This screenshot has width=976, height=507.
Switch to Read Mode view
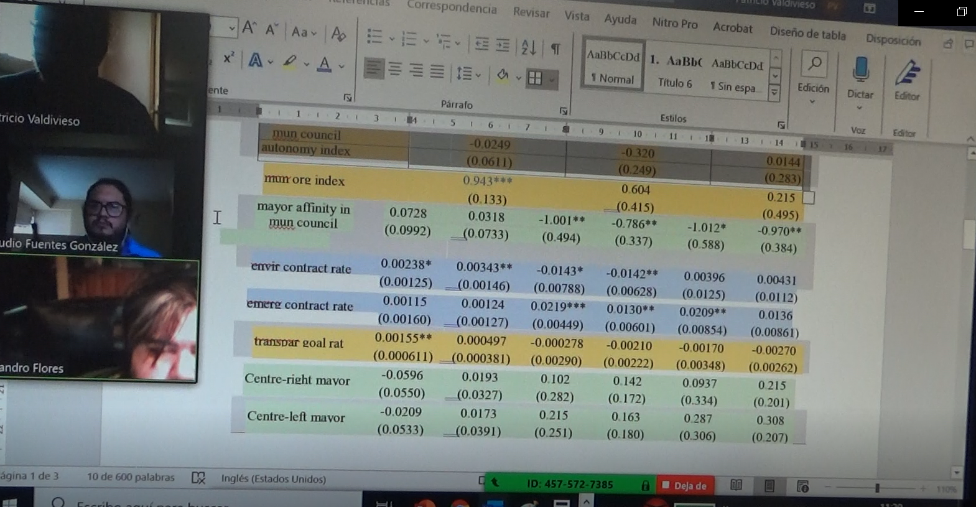(736, 485)
